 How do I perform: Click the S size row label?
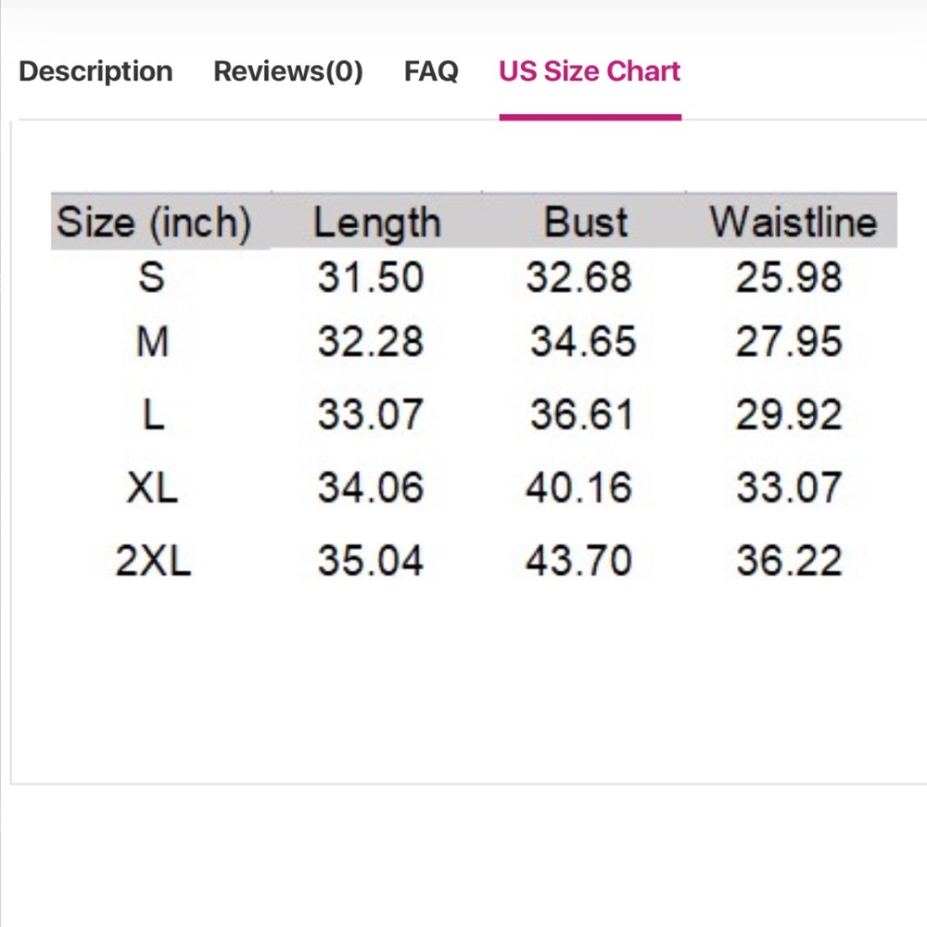tap(151, 277)
